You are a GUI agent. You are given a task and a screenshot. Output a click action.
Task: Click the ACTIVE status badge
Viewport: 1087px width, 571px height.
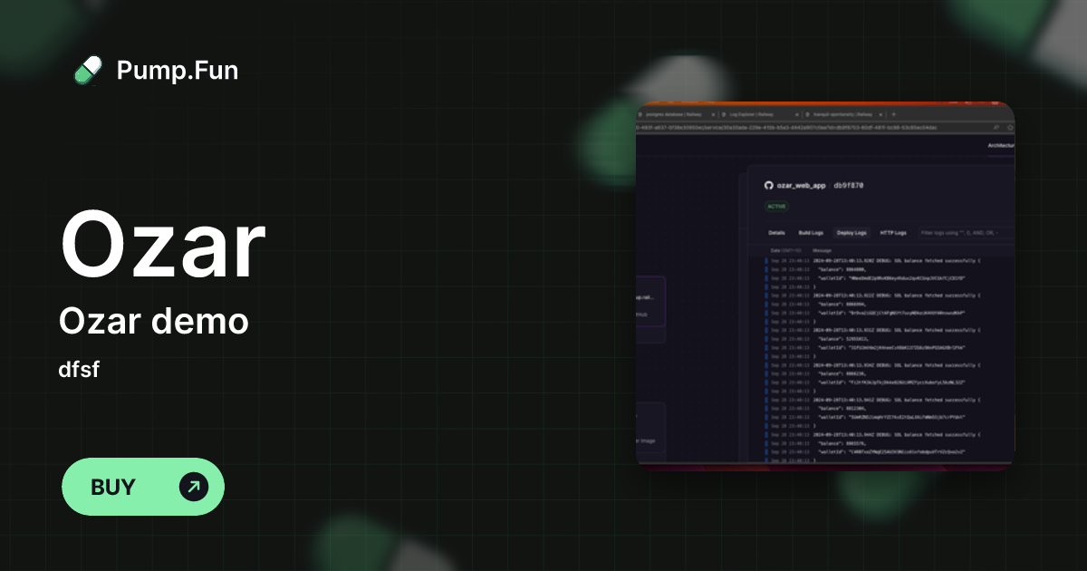click(777, 207)
